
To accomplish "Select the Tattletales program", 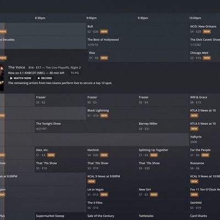I will tap(163, 216).
